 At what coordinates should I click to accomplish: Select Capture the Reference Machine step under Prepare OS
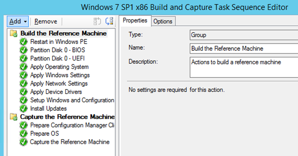click(70, 142)
